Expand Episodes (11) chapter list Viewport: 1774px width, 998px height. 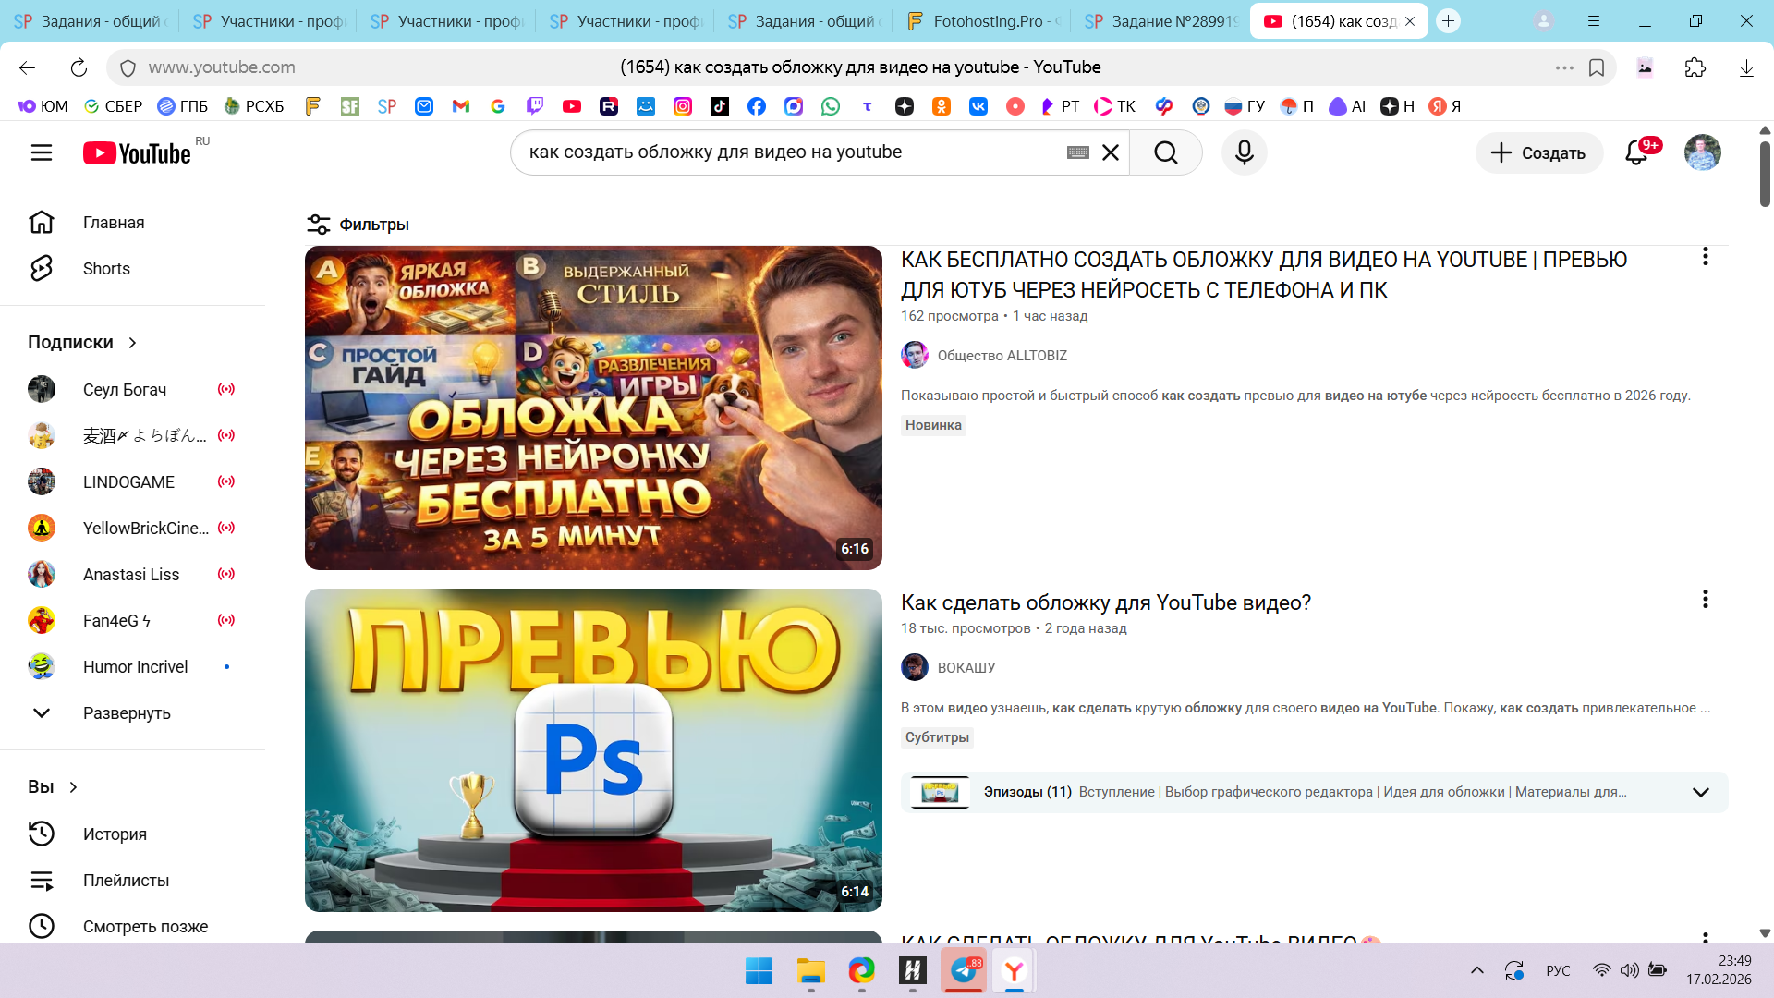[x=1700, y=792]
